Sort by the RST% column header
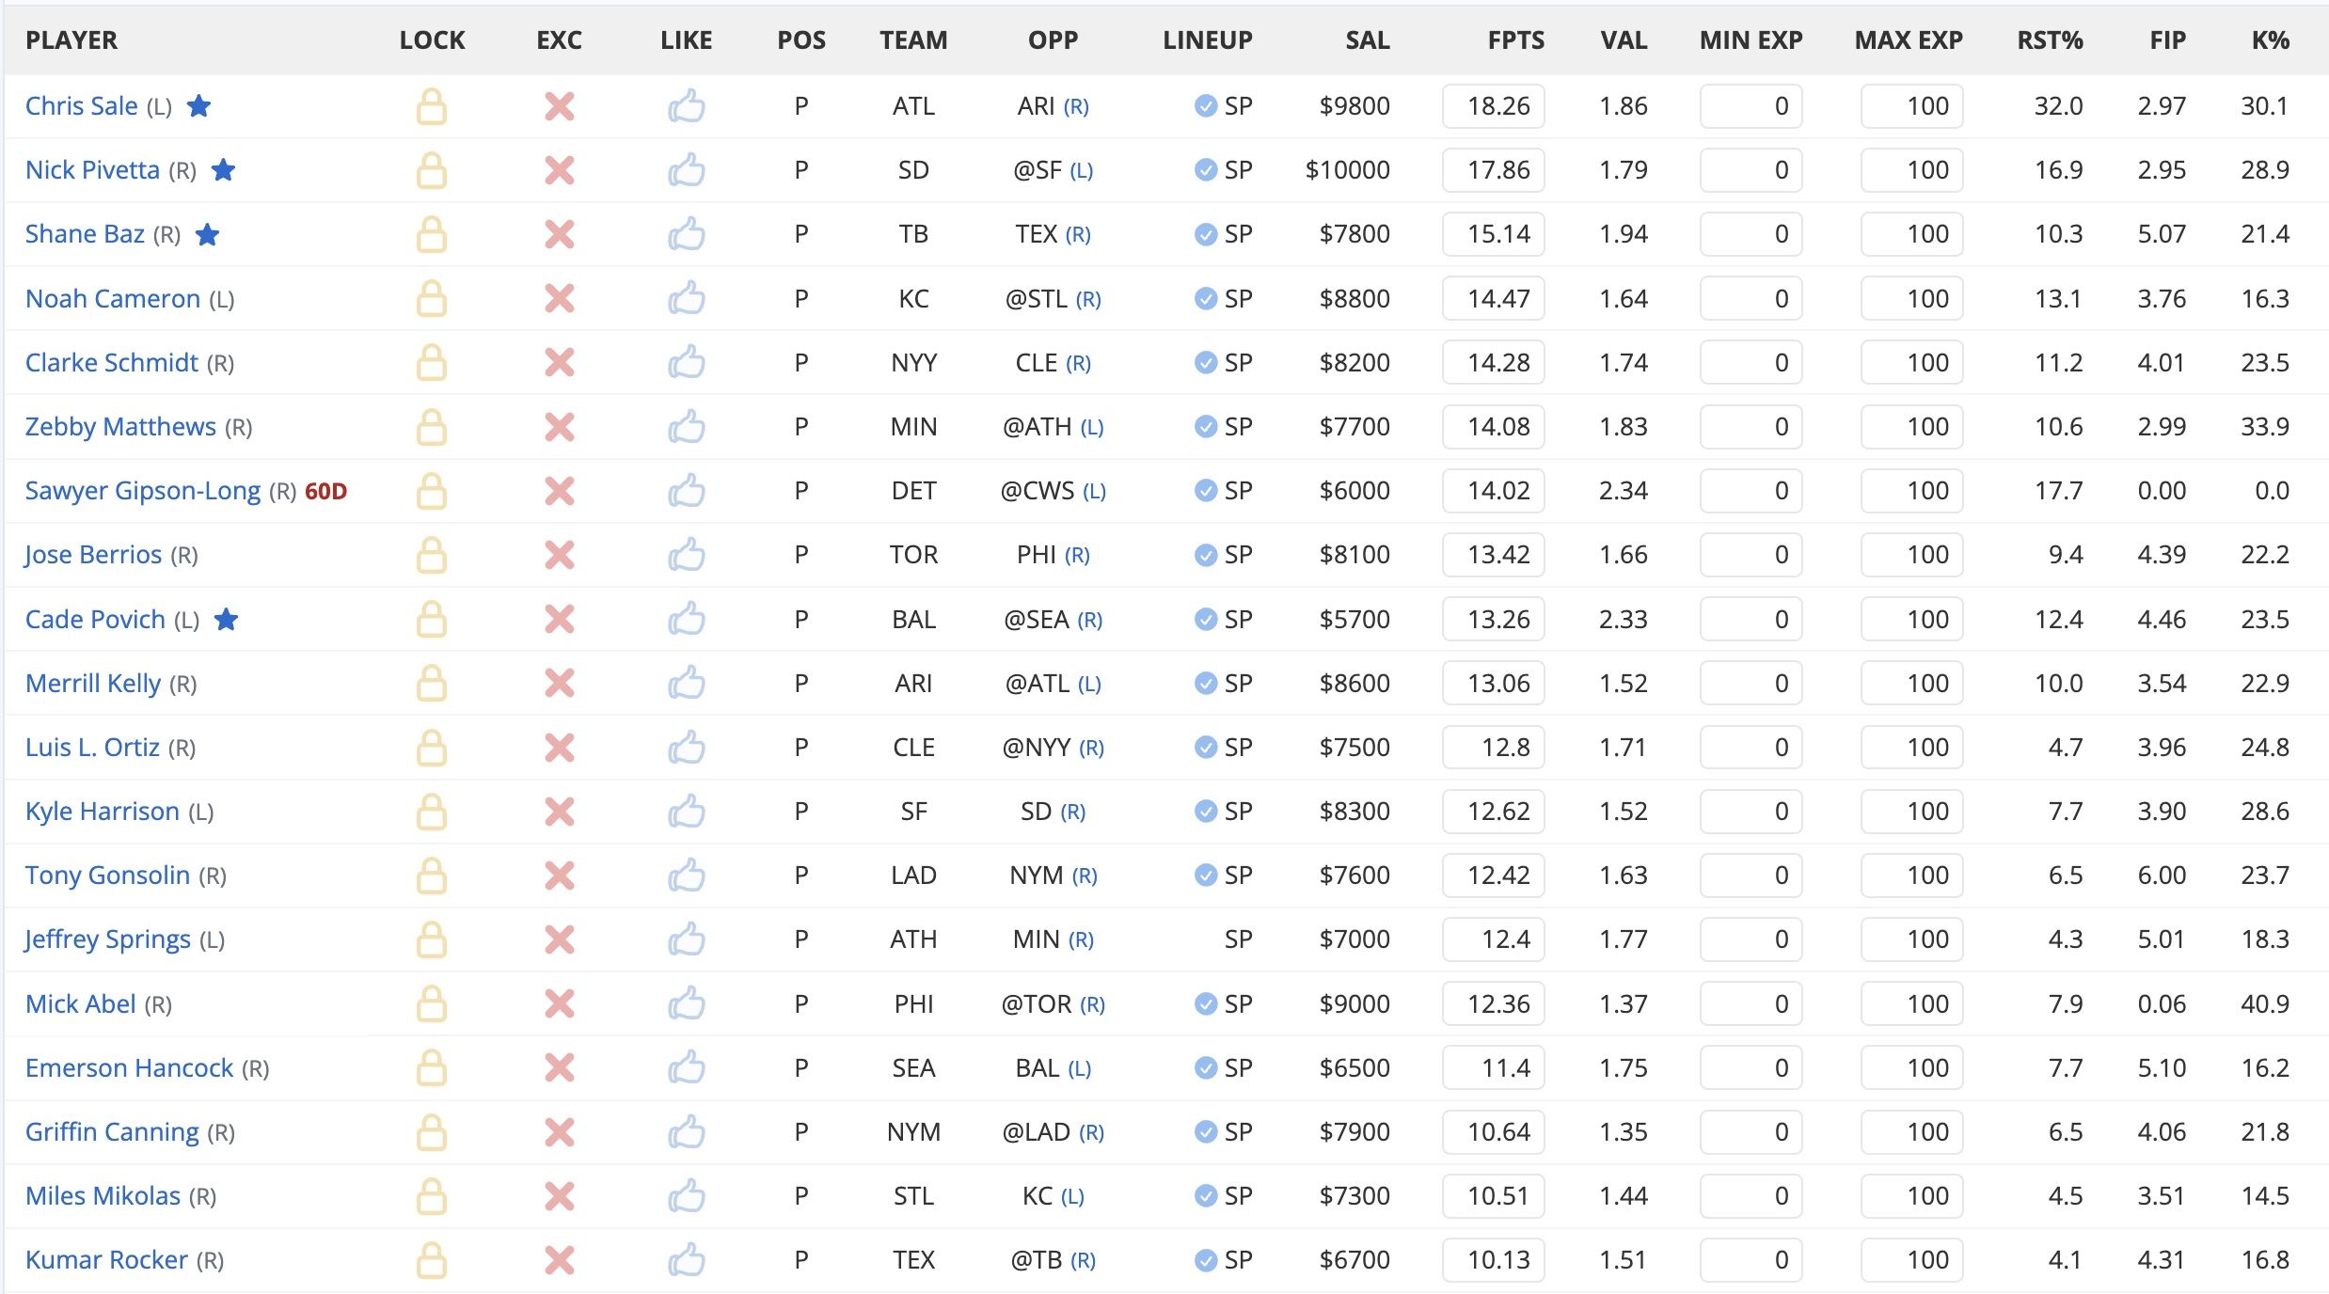Viewport: 2329px width, 1294px height. (2050, 40)
